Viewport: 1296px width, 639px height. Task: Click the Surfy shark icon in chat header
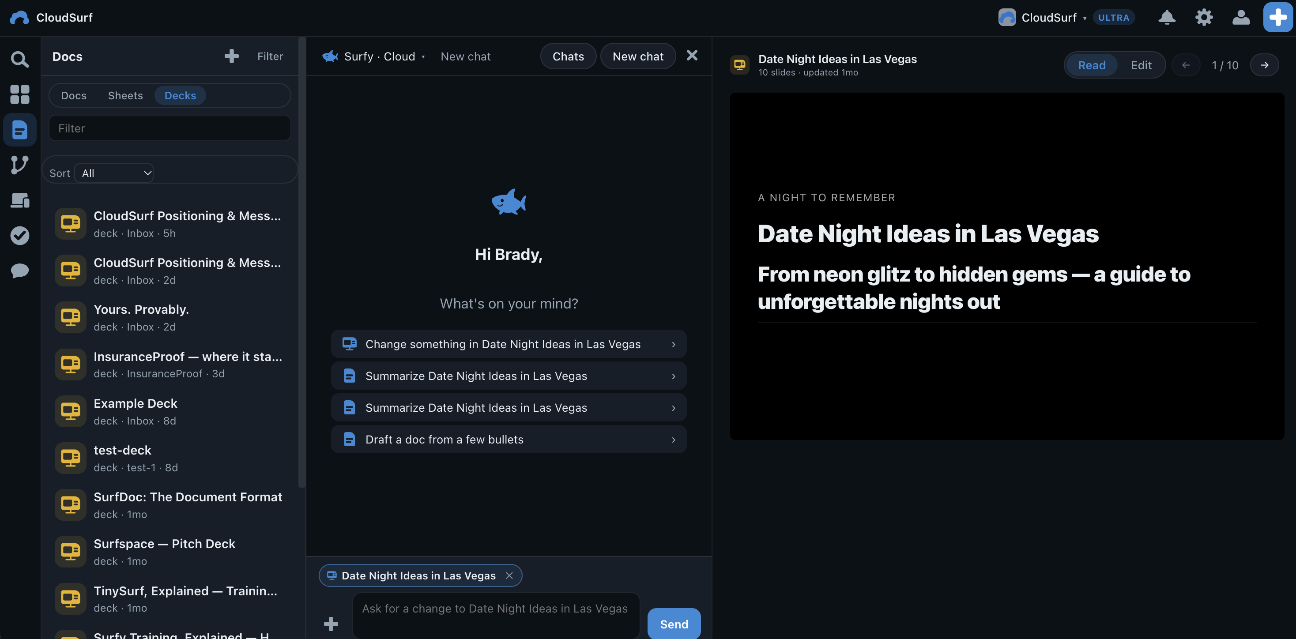[330, 56]
